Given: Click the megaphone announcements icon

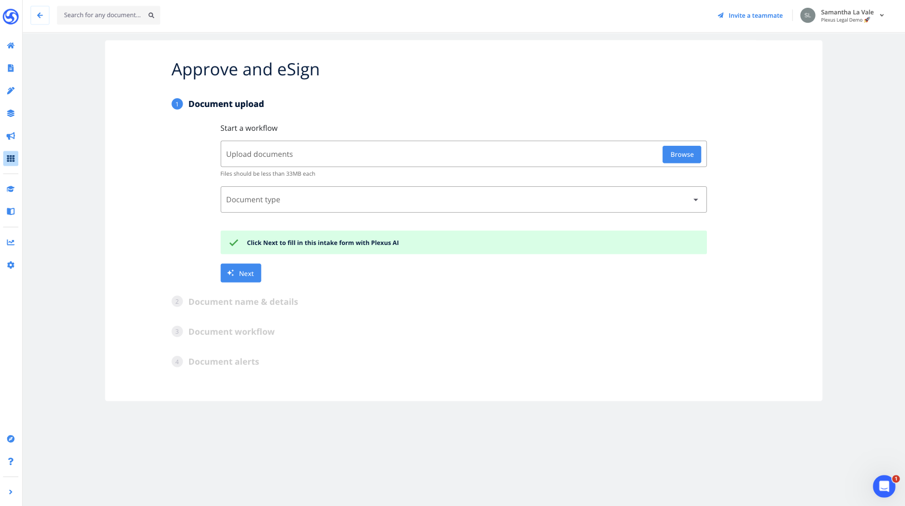Looking at the screenshot, I should click(x=11, y=136).
